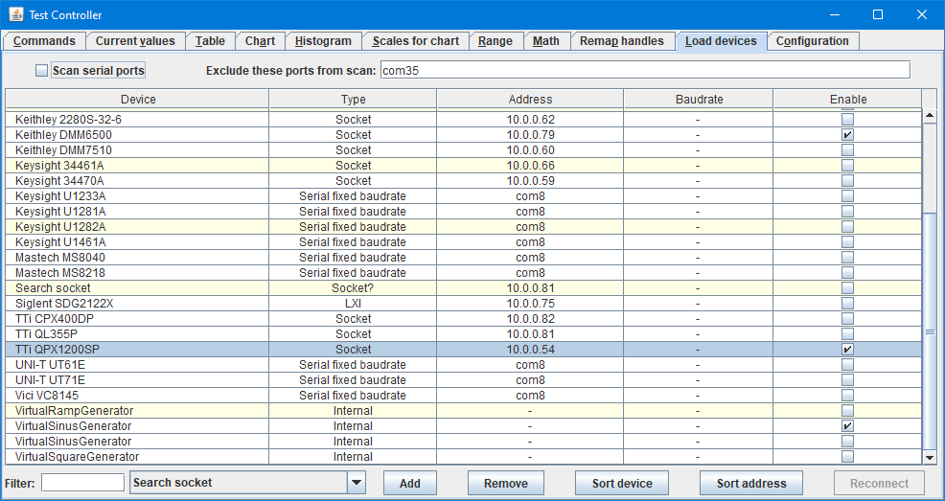The height and width of the screenshot is (501, 945).
Task: Click address 10.0.0.82 of TTi CPX400DP
Action: (530, 319)
